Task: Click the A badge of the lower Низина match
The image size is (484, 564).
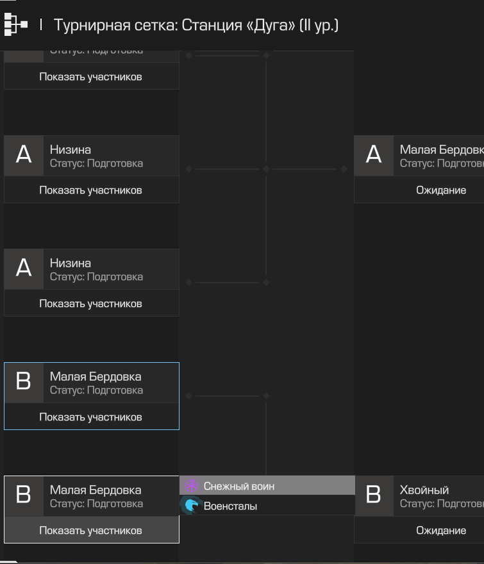Action: (x=24, y=269)
